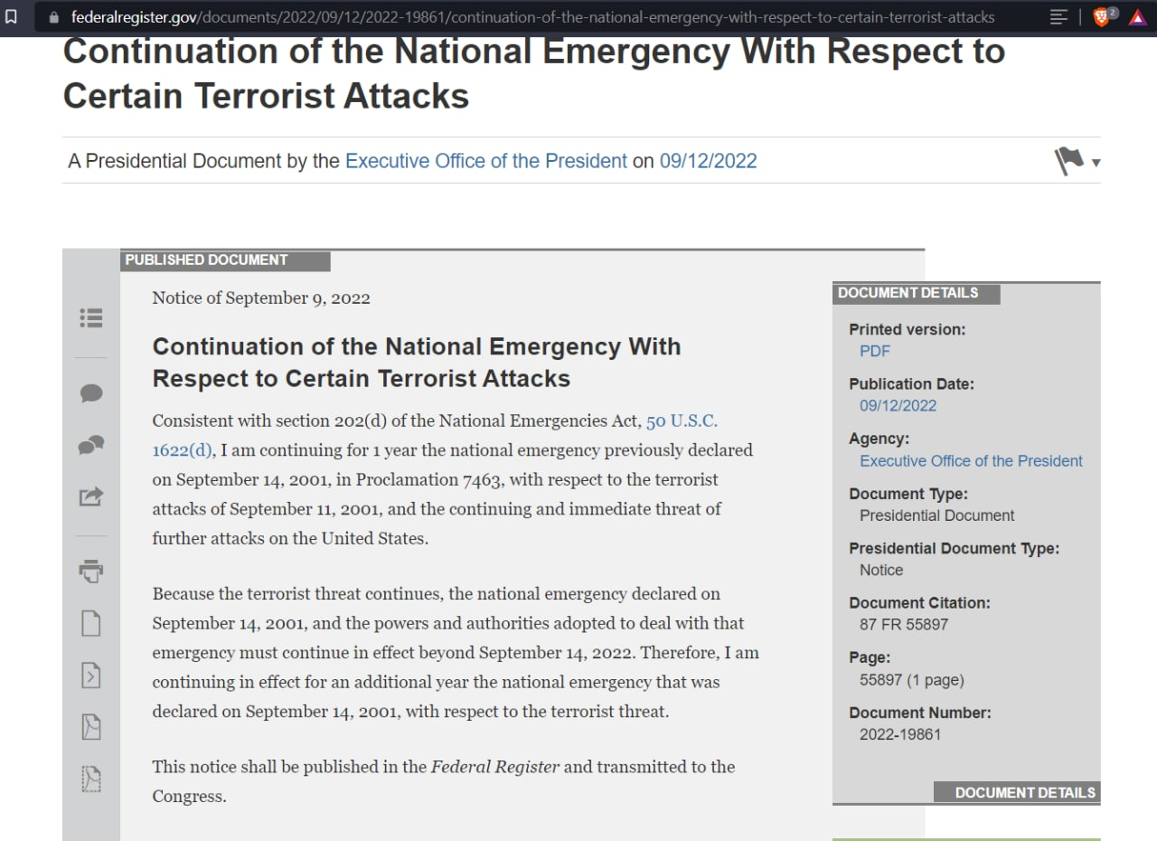Image resolution: width=1157 pixels, height=841 pixels.
Task: Click the PUBLISHED DOCUMENT tab label
Action: tap(207, 260)
